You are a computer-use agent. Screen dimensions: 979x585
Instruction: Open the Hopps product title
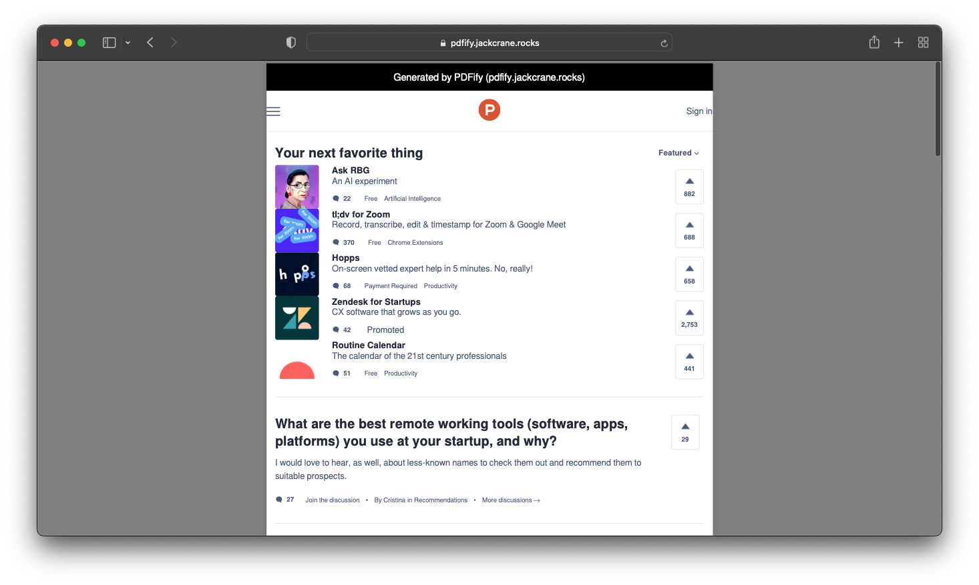pos(346,257)
